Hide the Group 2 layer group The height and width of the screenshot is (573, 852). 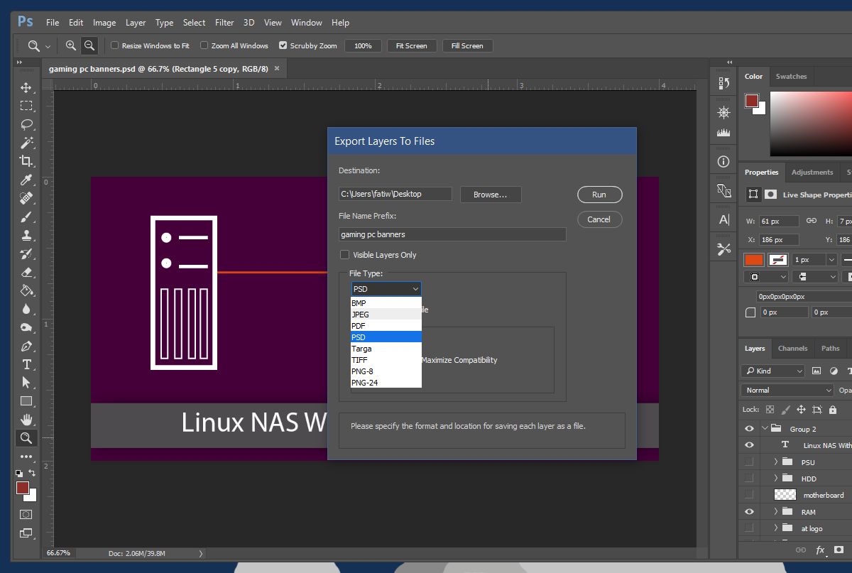748,428
